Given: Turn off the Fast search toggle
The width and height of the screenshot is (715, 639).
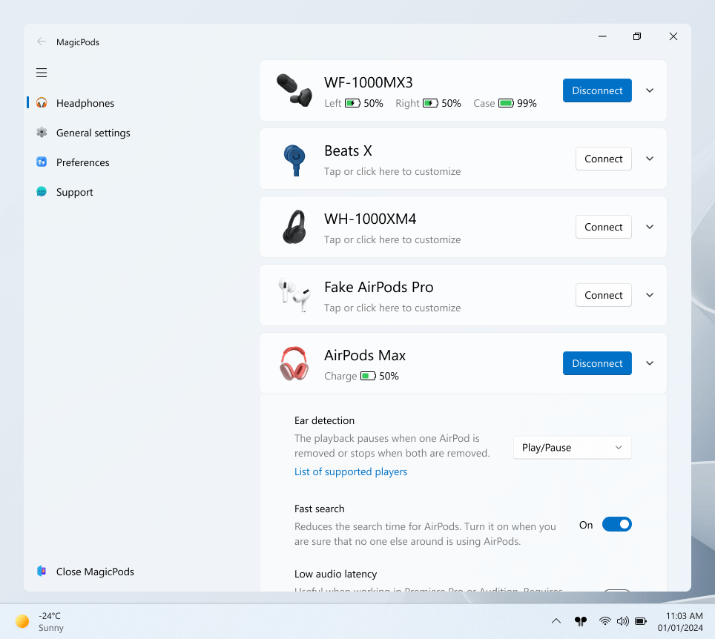Looking at the screenshot, I should (x=616, y=525).
